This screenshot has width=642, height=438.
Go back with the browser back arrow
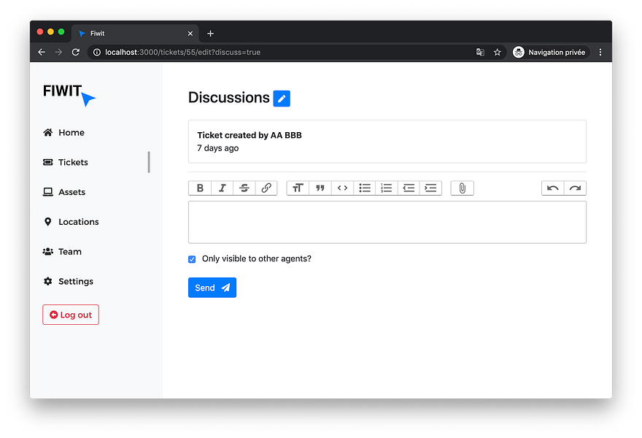pos(42,52)
